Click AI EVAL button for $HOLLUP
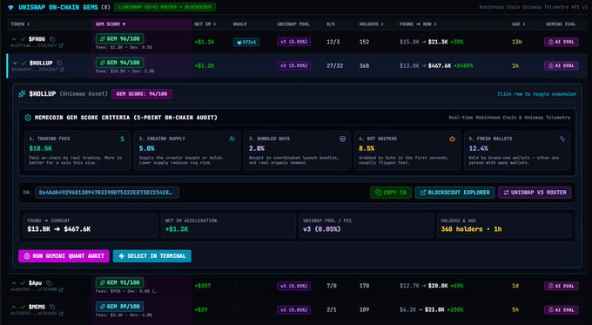 coord(561,65)
